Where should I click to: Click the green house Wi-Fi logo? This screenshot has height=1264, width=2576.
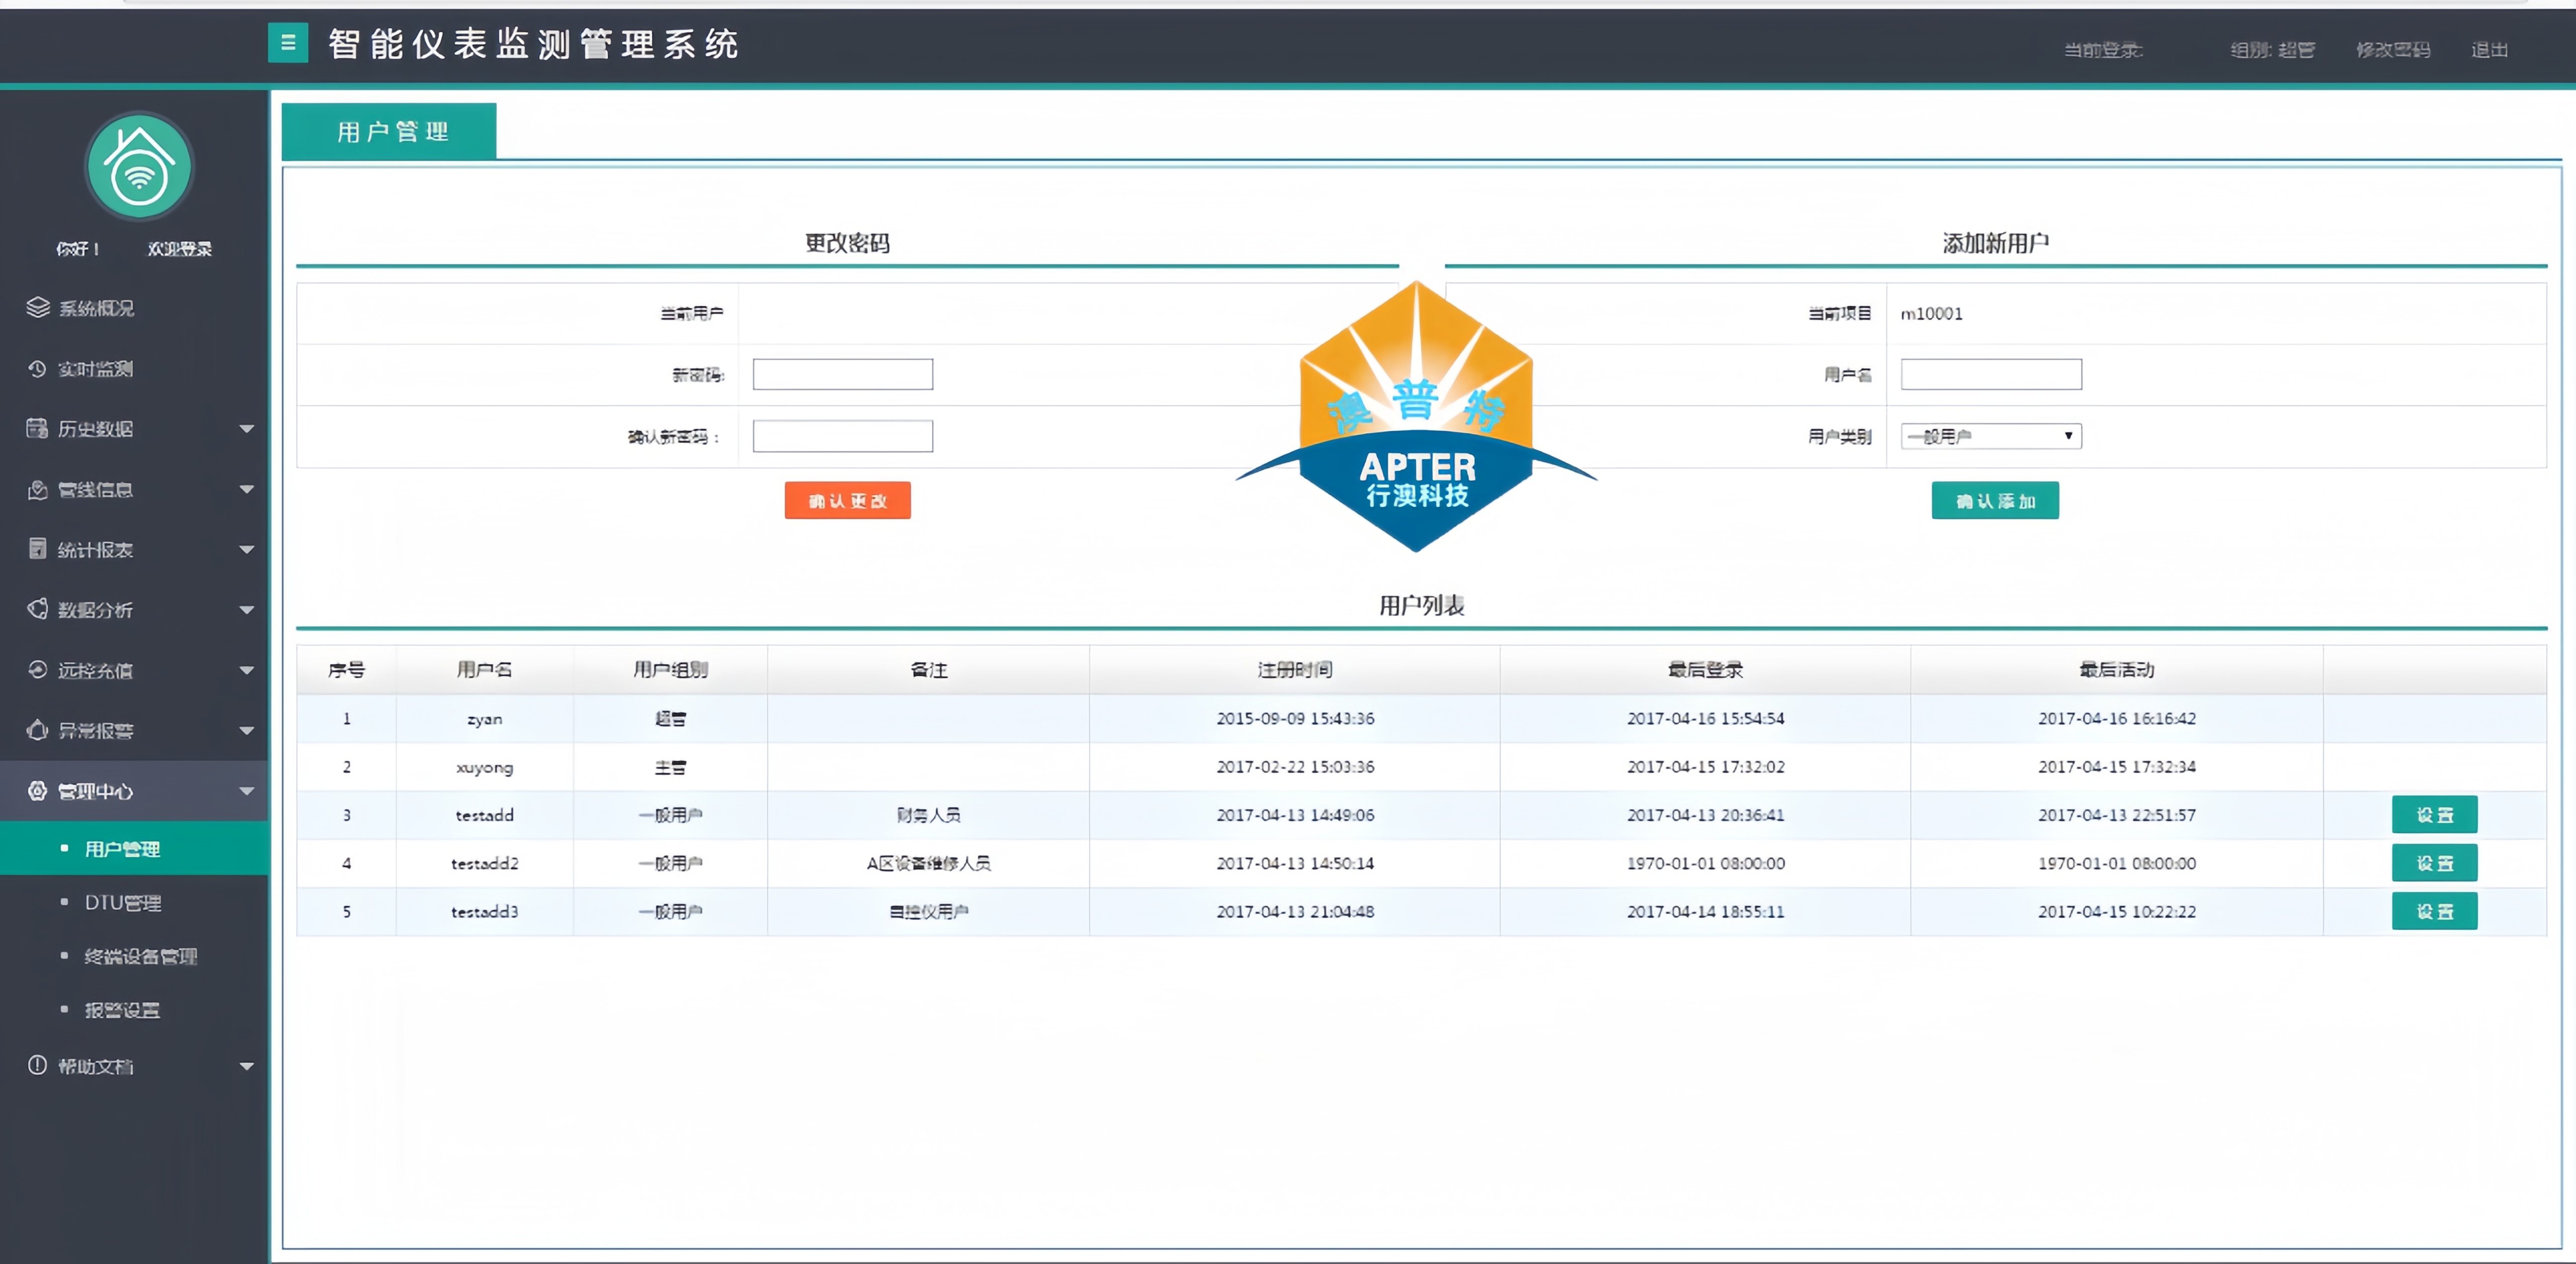click(x=139, y=167)
